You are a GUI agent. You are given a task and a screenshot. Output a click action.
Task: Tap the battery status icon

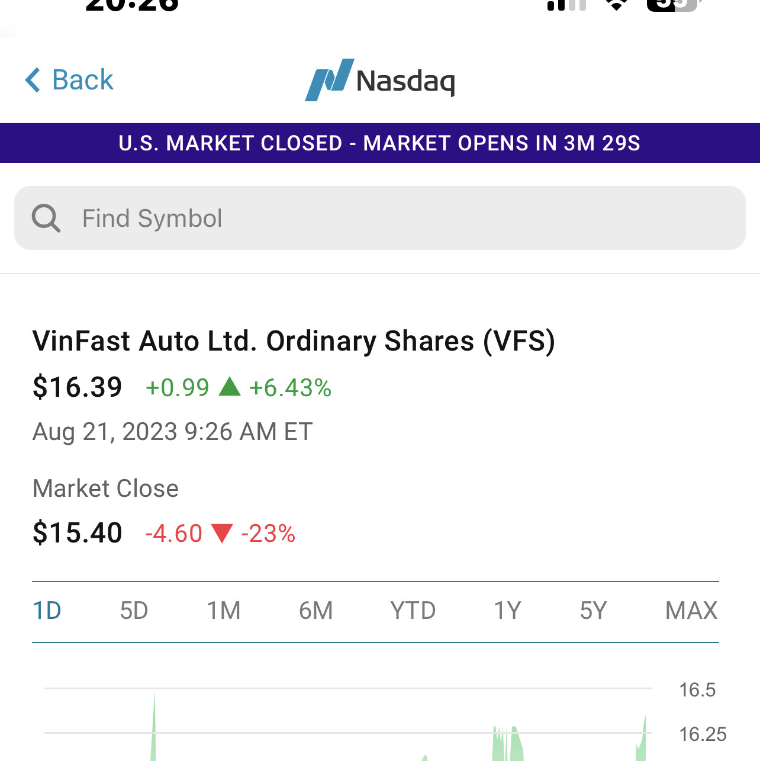click(x=674, y=5)
